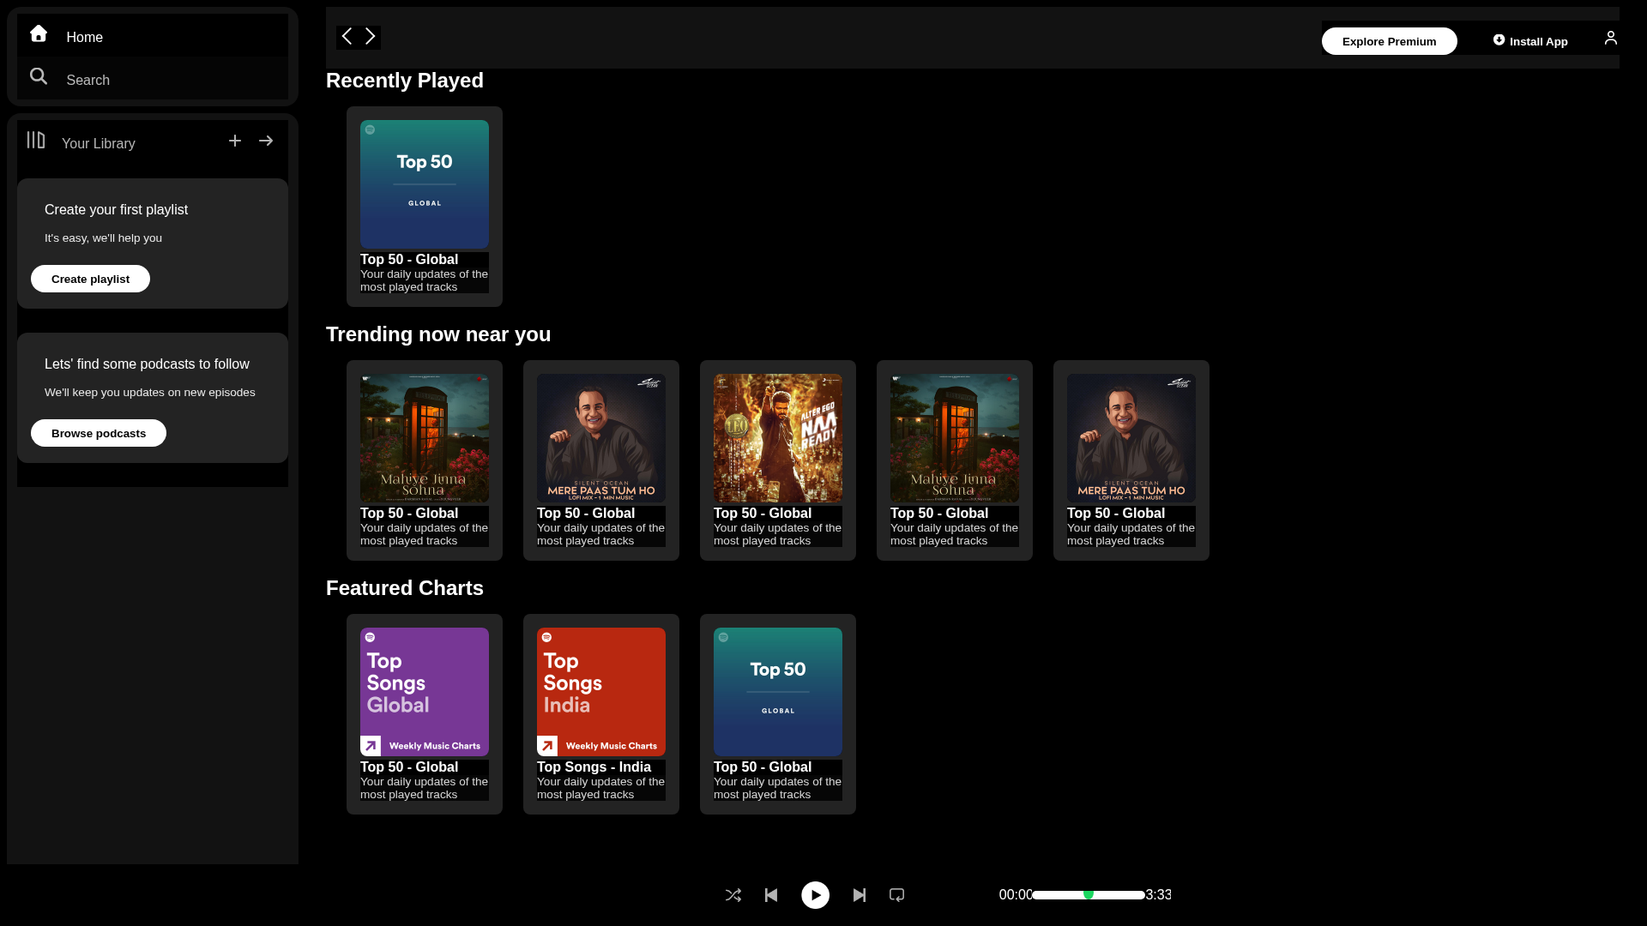This screenshot has width=1647, height=926.
Task: Open the second Mere Paas Tum Ho cover
Action: [1131, 438]
